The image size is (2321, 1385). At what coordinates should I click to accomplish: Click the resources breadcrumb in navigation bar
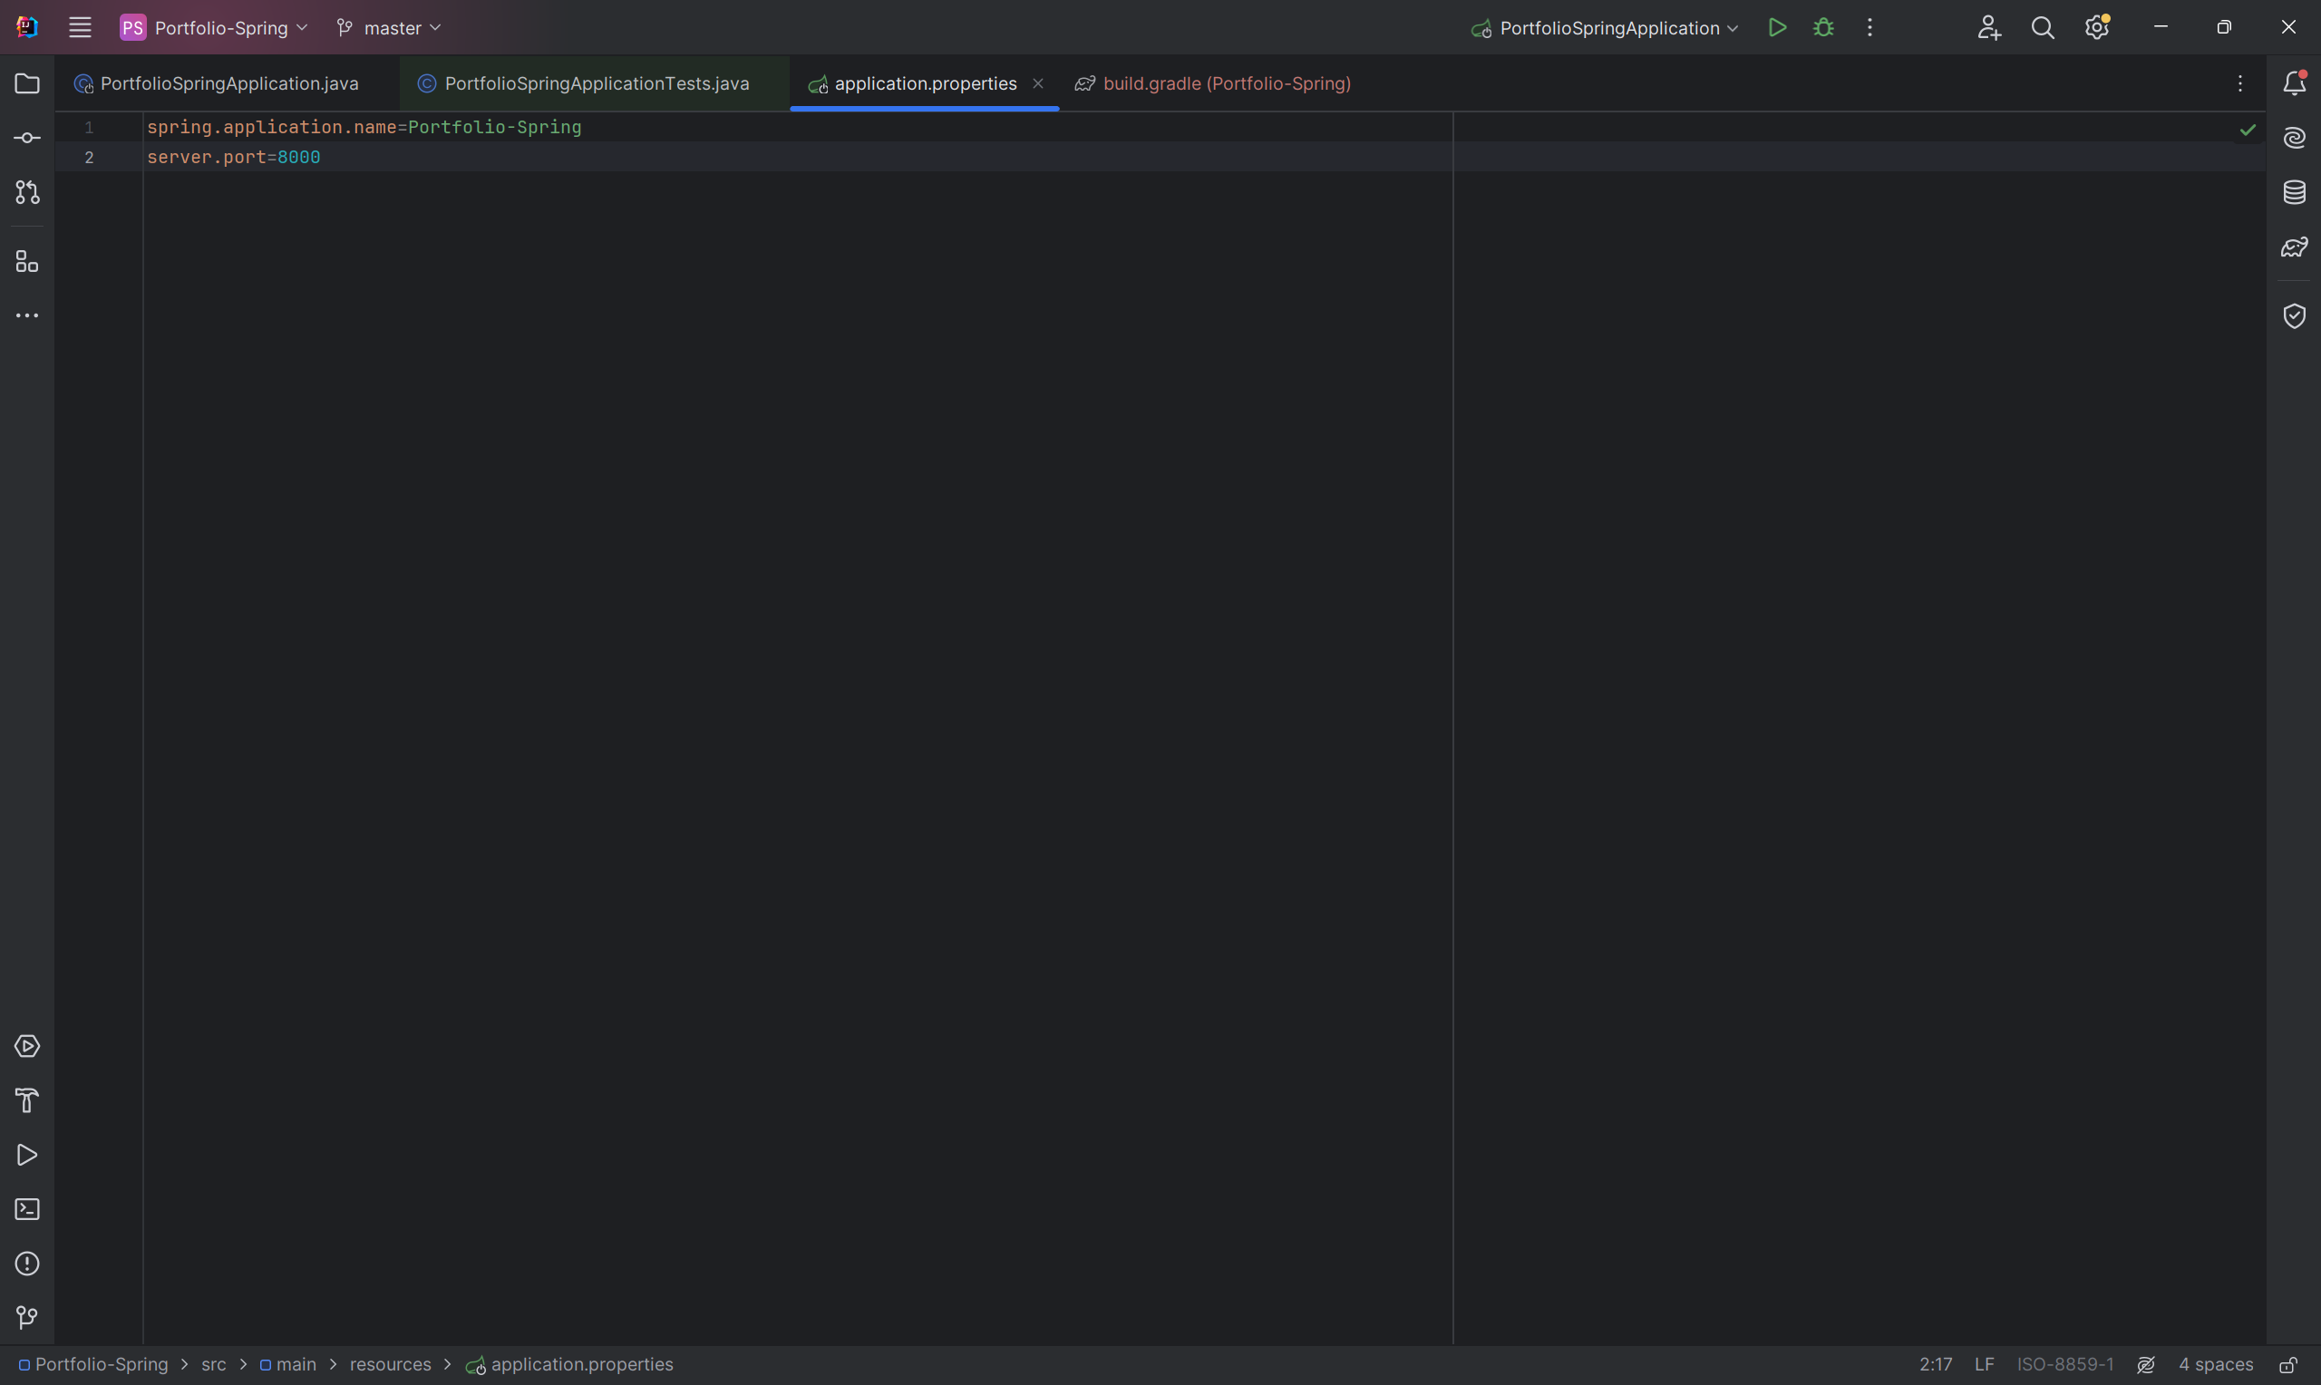[390, 1365]
